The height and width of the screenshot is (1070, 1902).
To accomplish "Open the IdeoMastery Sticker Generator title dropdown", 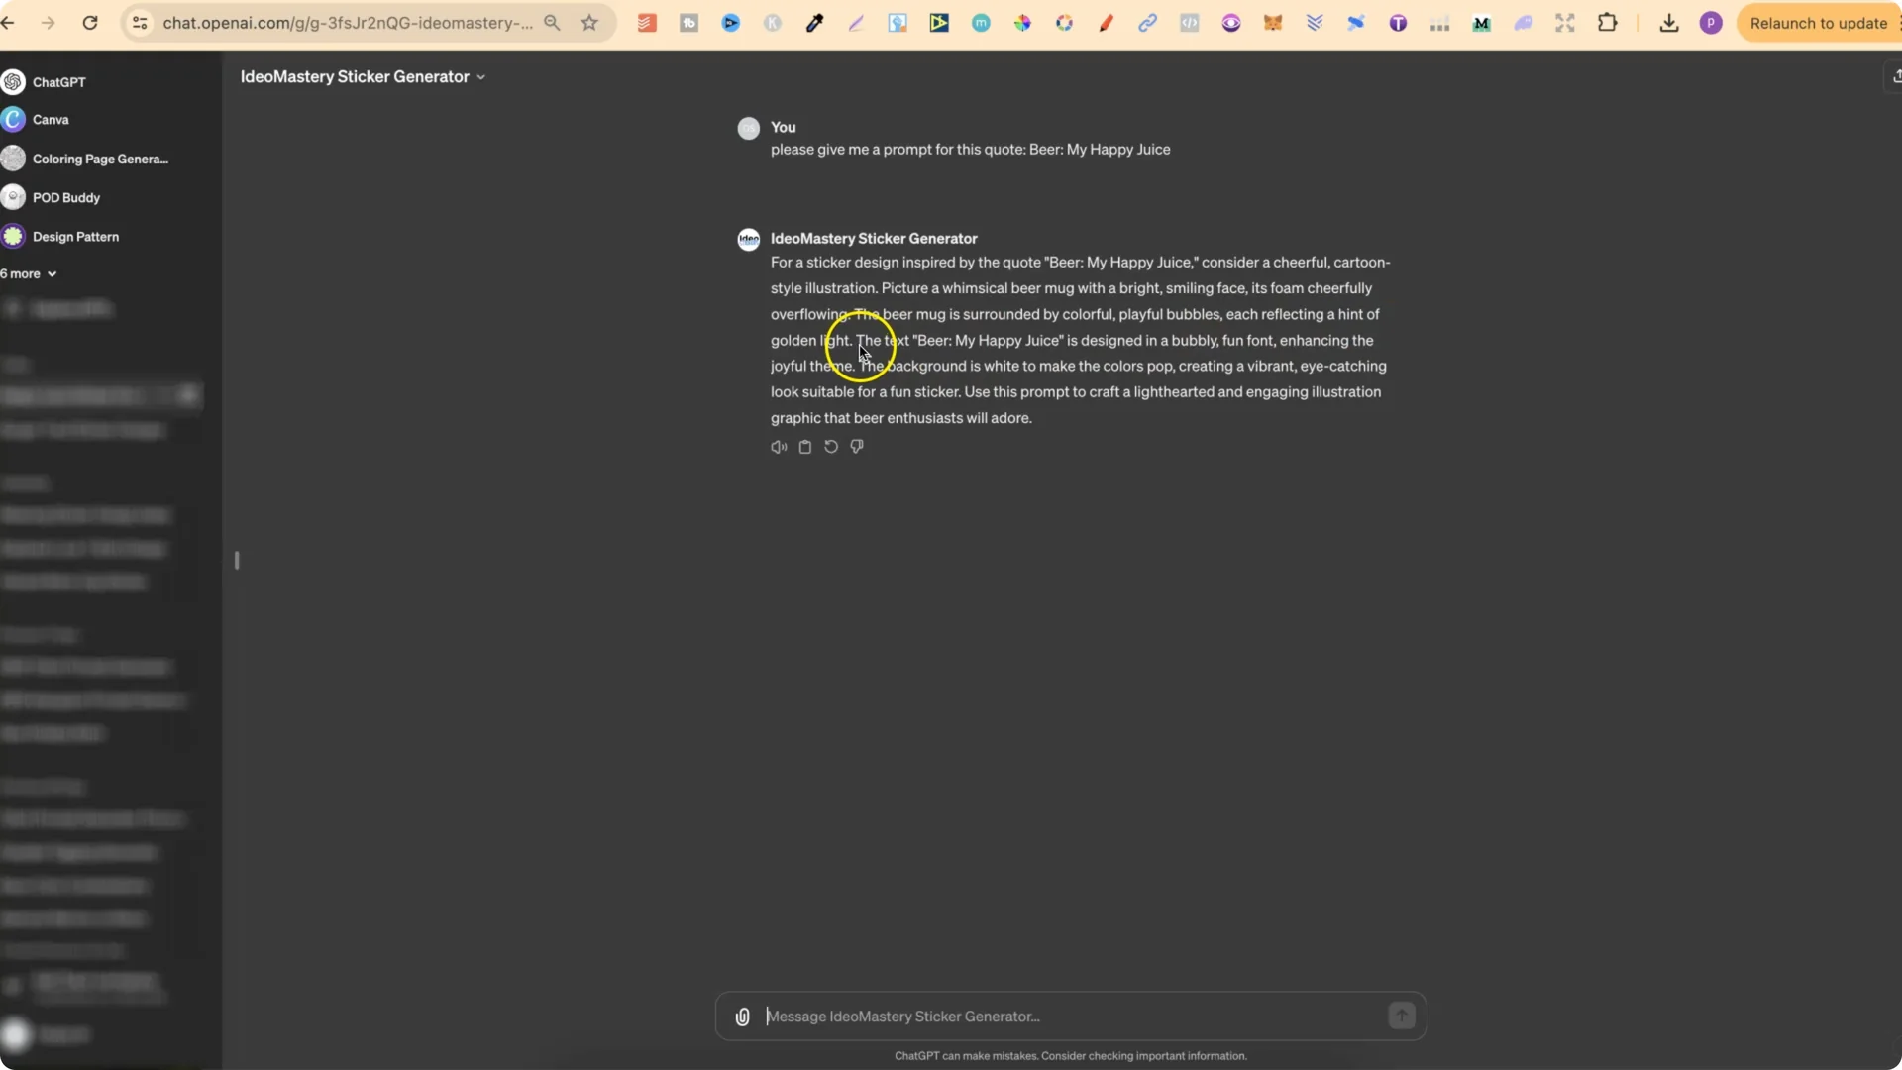I will [x=481, y=76].
